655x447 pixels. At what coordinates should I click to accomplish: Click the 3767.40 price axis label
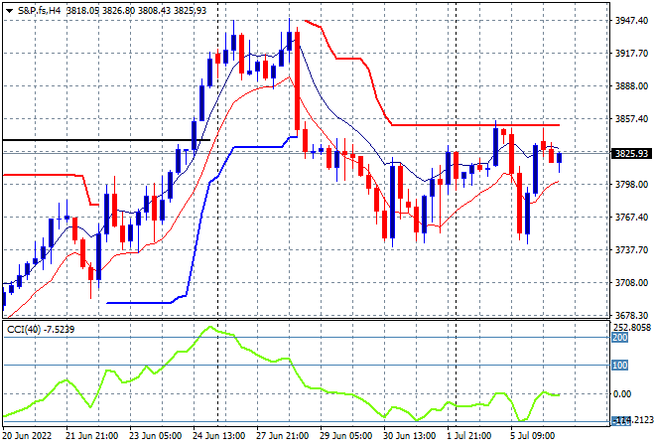[631, 218]
